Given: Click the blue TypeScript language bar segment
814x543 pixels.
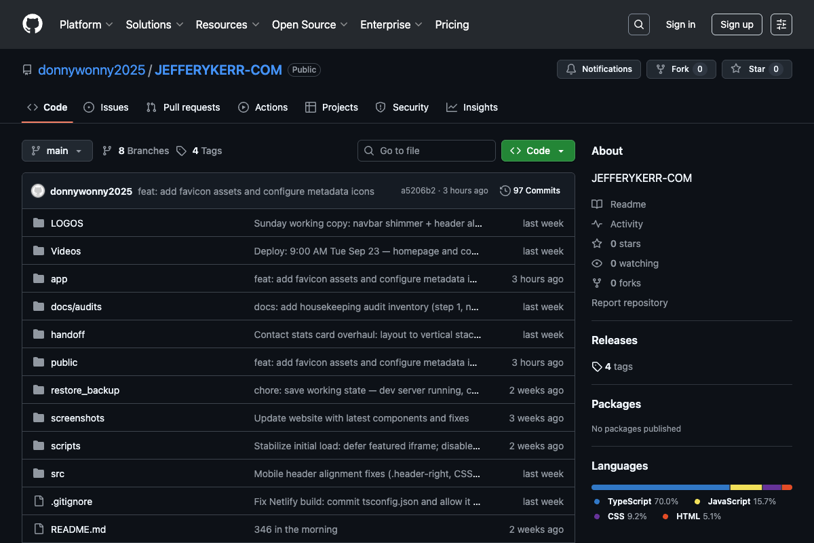Looking at the screenshot, I should coord(660,487).
